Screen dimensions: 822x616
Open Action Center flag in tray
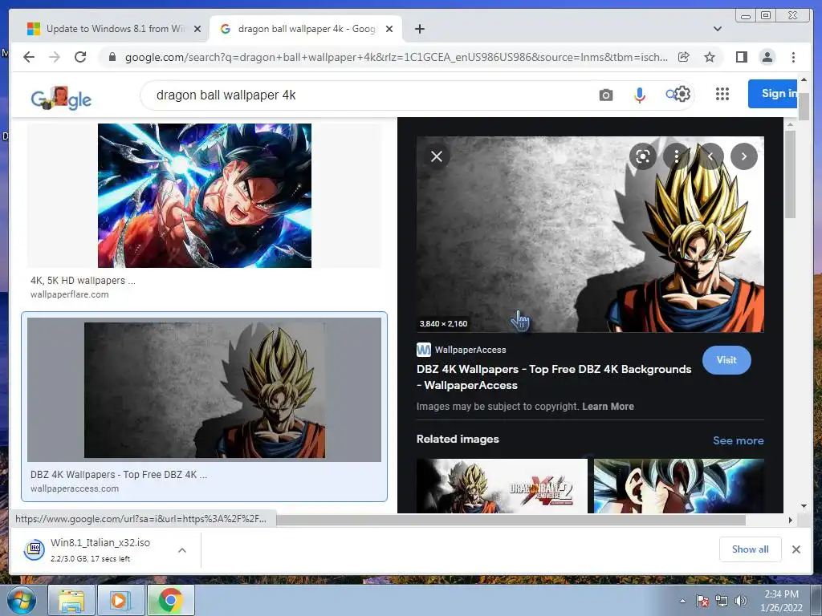pos(702,601)
